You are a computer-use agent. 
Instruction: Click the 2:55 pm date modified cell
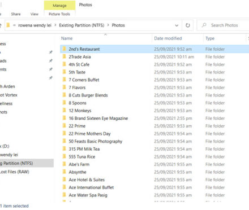[x=173, y=119]
